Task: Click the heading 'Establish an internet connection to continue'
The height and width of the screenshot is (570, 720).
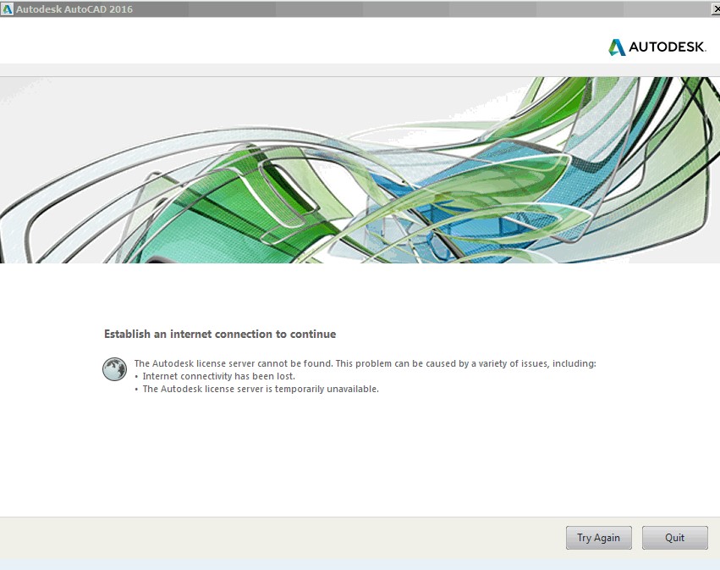Action: pos(220,334)
